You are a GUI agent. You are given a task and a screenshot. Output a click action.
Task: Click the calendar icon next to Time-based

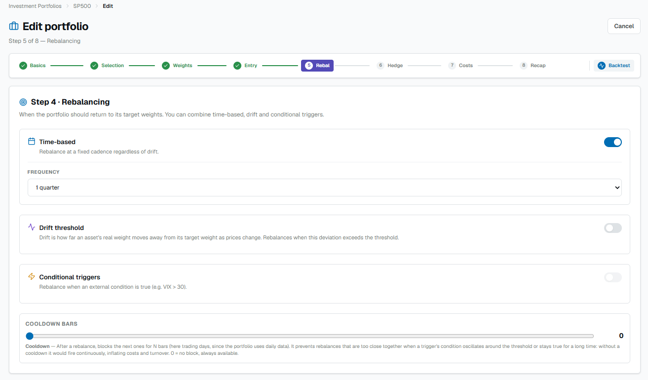coord(32,142)
